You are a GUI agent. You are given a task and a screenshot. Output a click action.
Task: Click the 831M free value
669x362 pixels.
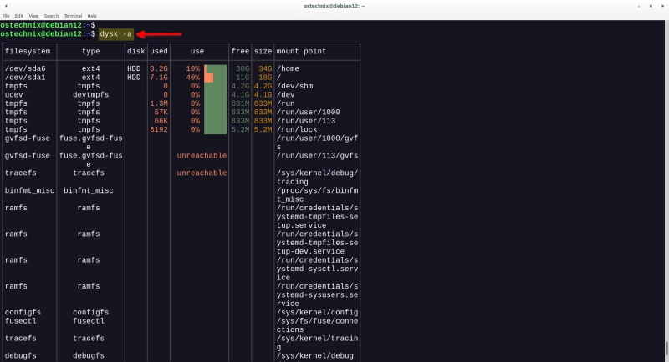click(x=240, y=103)
